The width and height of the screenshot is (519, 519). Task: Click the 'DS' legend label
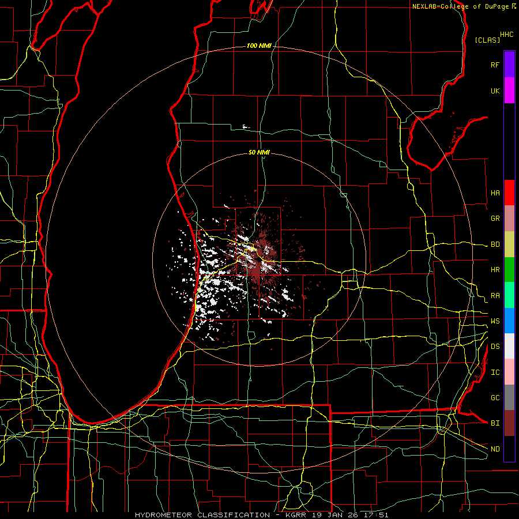pos(495,346)
